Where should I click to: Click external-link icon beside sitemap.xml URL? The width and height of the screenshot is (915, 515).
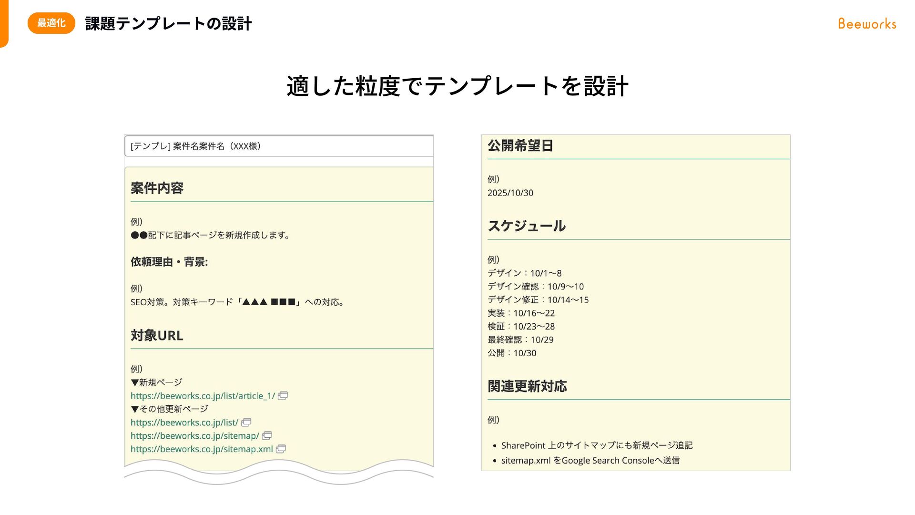pyautogui.click(x=281, y=449)
